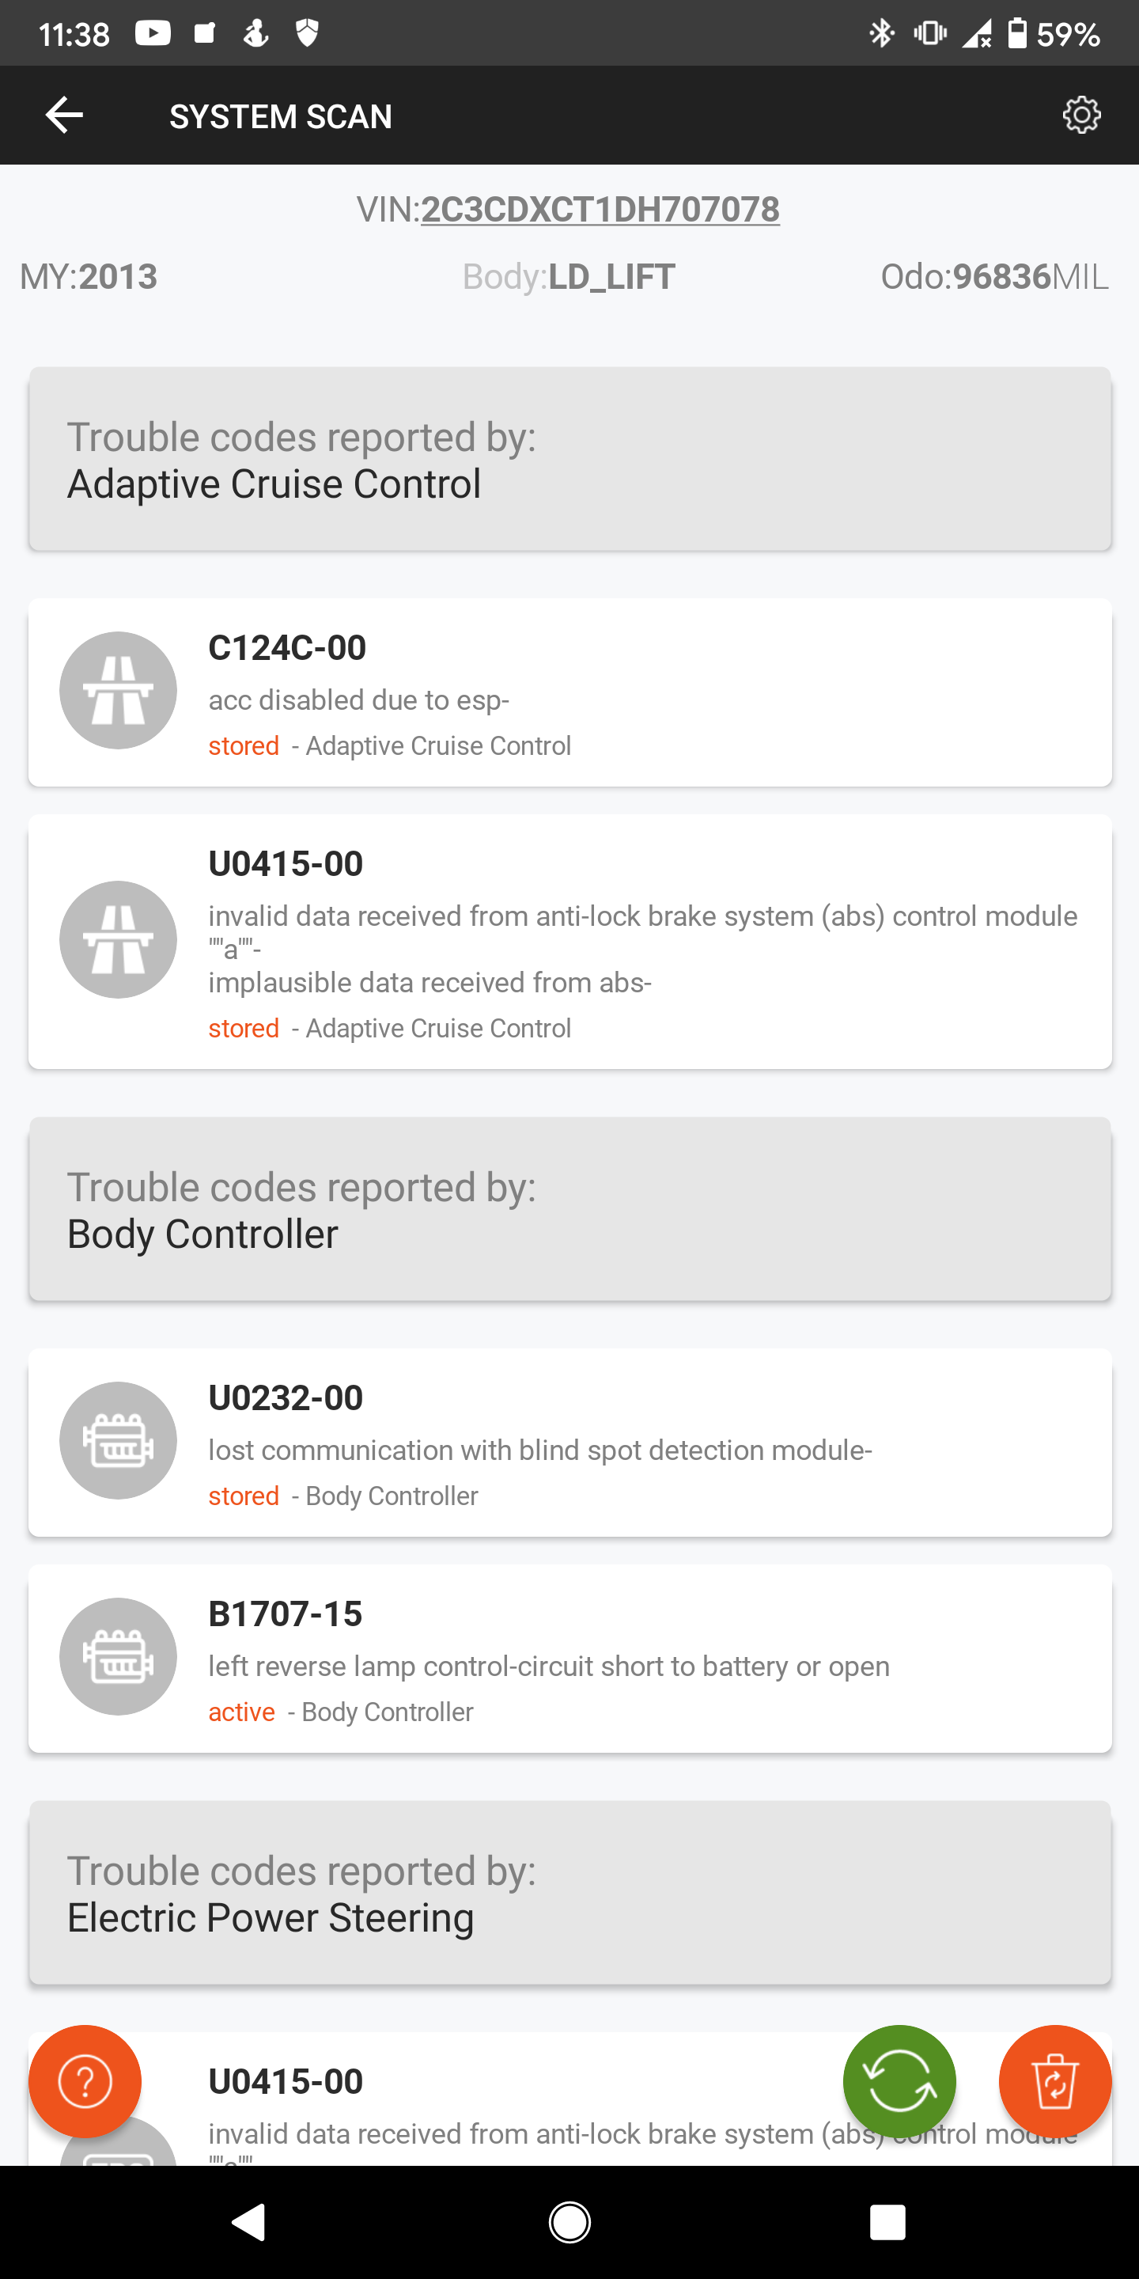Tap the Android back triangle button
The width and height of the screenshot is (1139, 2279).
(249, 2221)
